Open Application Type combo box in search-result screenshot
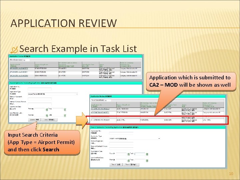Screen dimensions: 240x180 pos(135,138)
